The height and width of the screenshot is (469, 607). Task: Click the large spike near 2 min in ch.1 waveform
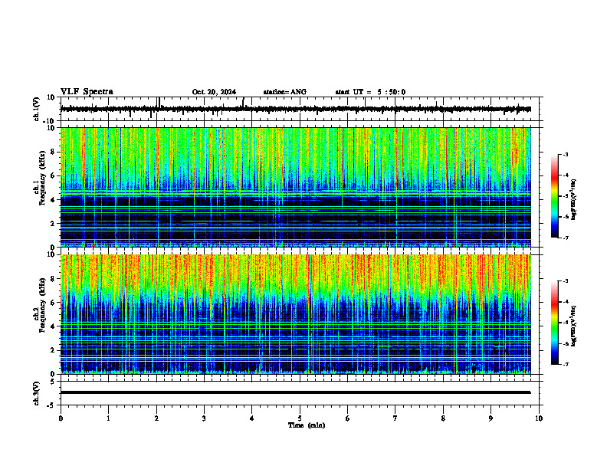point(159,103)
